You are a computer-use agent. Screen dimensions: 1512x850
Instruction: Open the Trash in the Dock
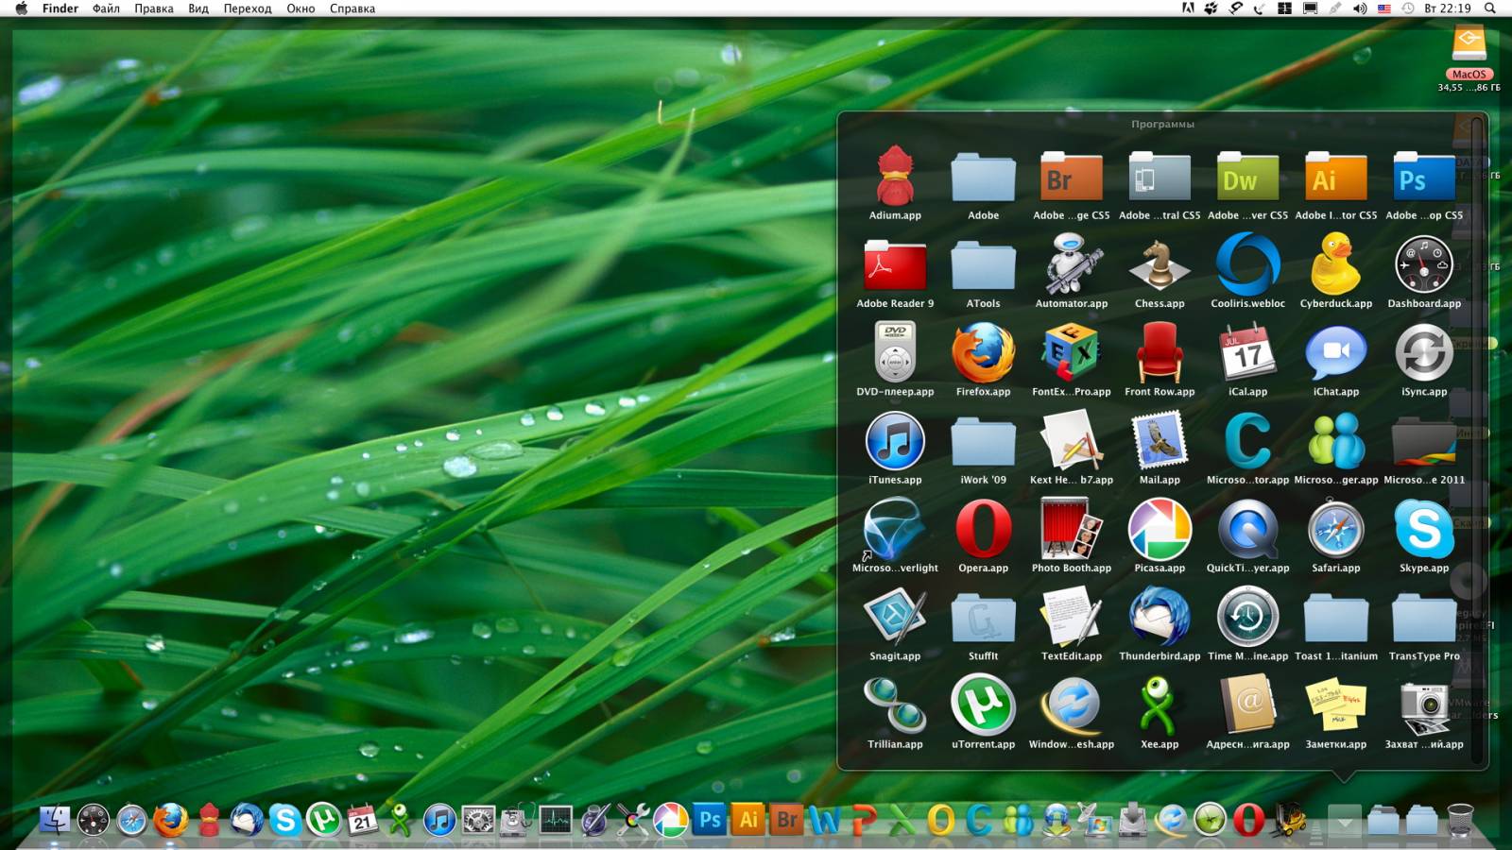coord(1460,820)
